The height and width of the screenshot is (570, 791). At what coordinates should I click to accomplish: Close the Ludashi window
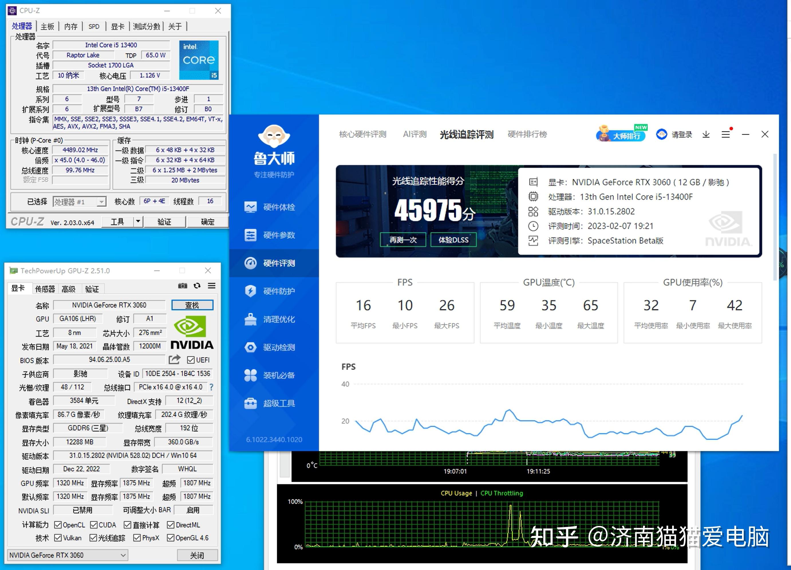(x=765, y=134)
